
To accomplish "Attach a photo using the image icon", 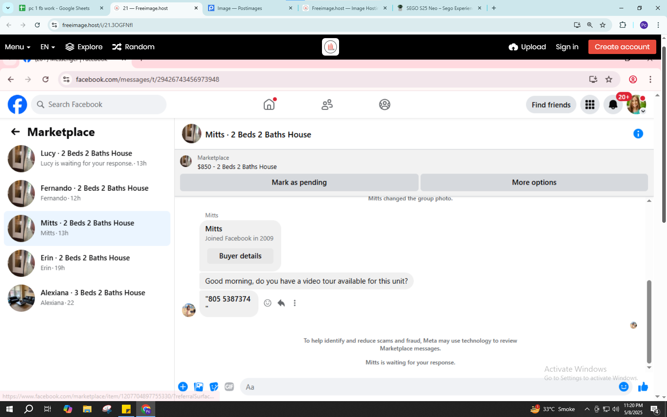I will [x=199, y=387].
